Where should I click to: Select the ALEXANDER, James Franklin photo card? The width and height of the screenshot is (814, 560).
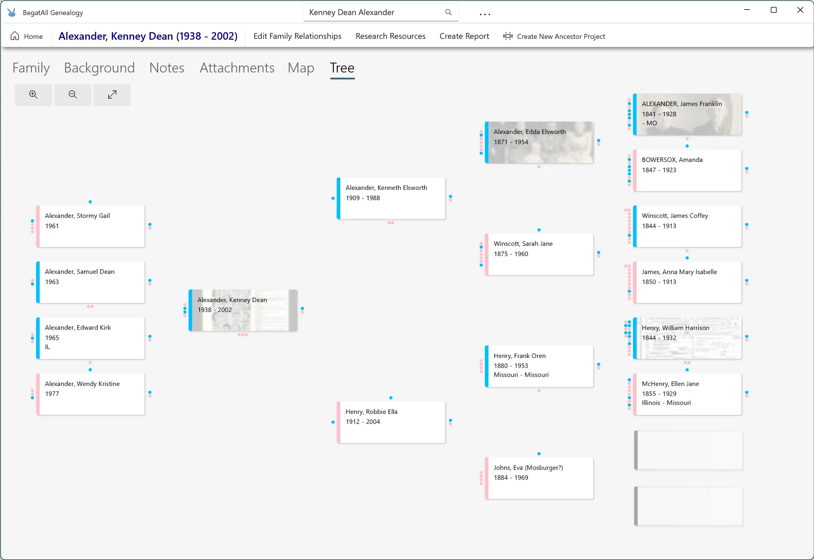(x=687, y=114)
